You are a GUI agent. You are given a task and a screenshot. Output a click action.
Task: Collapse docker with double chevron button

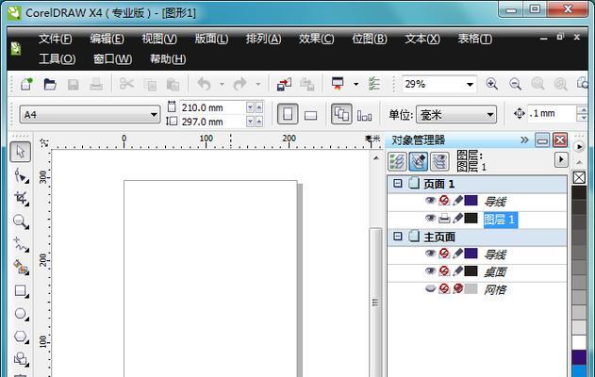point(524,139)
